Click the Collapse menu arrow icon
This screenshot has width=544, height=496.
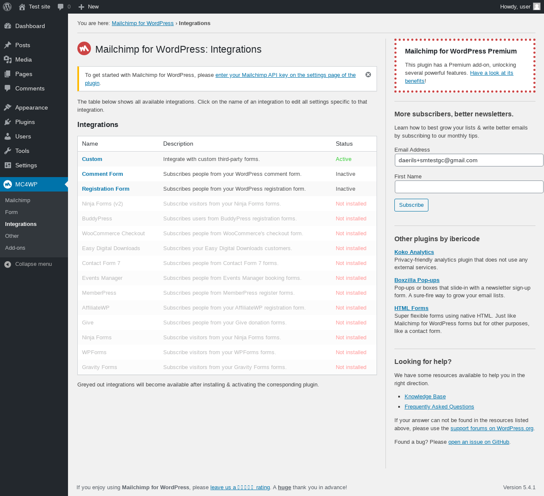click(8, 264)
